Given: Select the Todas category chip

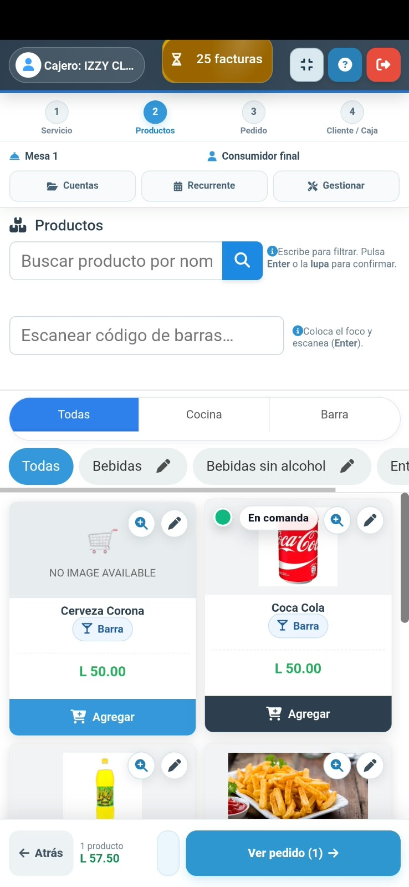Looking at the screenshot, I should coord(41,467).
